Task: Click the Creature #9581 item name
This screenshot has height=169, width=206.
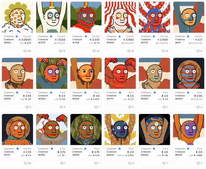Action: [x=43, y=153]
